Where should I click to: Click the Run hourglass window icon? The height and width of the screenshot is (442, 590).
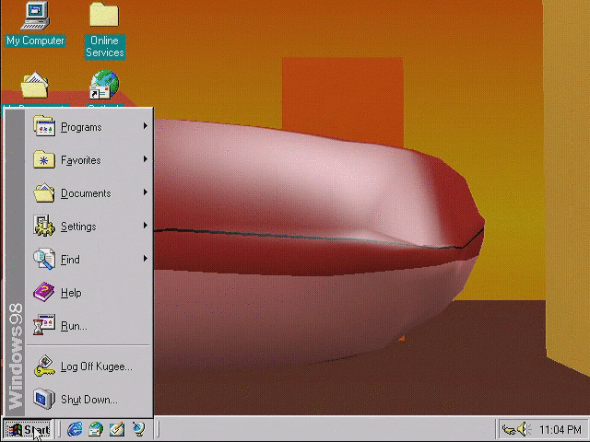point(44,325)
